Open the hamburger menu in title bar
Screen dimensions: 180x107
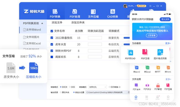[150, 6]
